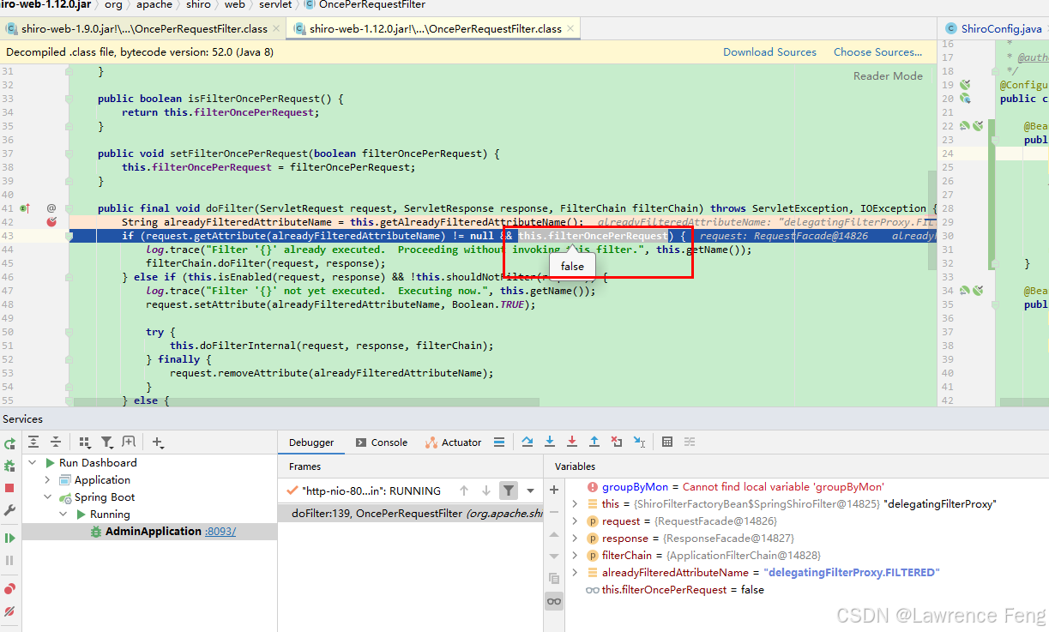Click Trace Current Stream Chain icon
The width and height of the screenshot is (1049, 632).
coord(690,442)
